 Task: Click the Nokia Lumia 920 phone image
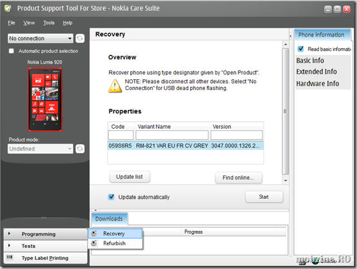[x=45, y=99]
